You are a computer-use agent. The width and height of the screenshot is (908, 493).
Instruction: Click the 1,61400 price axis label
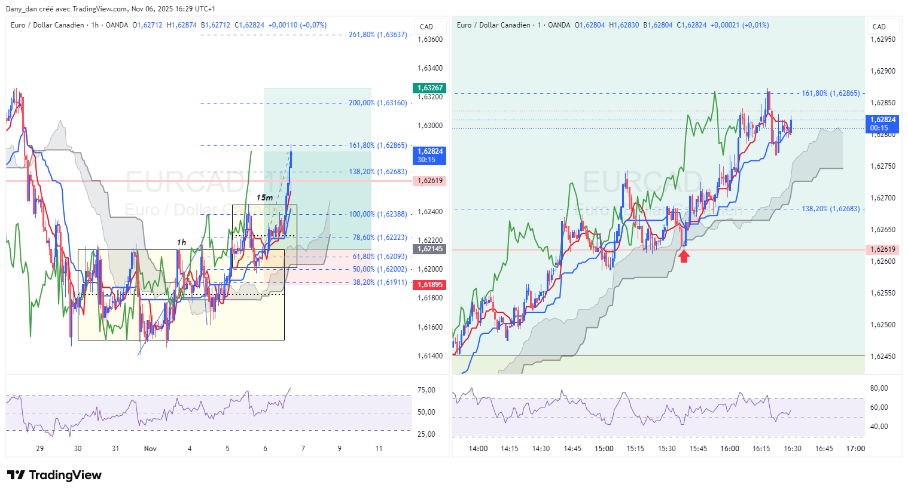[x=430, y=356]
